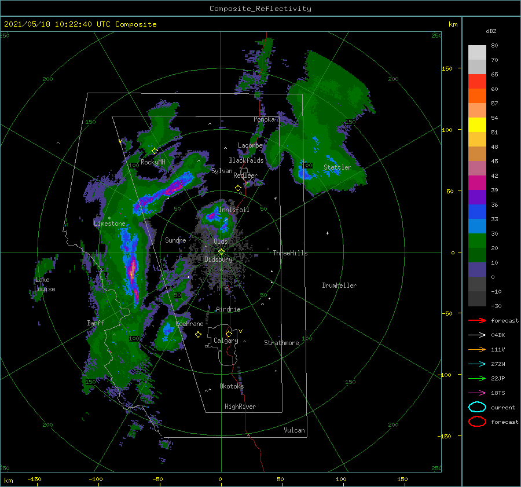Click the asterisk marker east of Innisfail
The height and width of the screenshot is (487, 521).
pos(275,199)
